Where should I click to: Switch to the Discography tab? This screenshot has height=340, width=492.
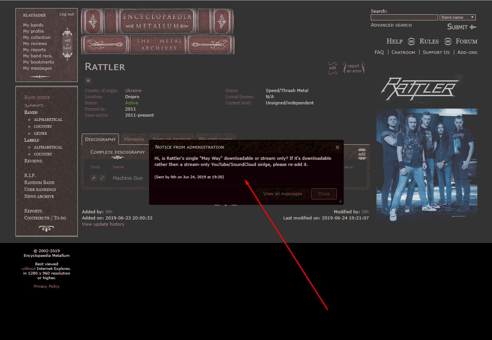click(100, 139)
